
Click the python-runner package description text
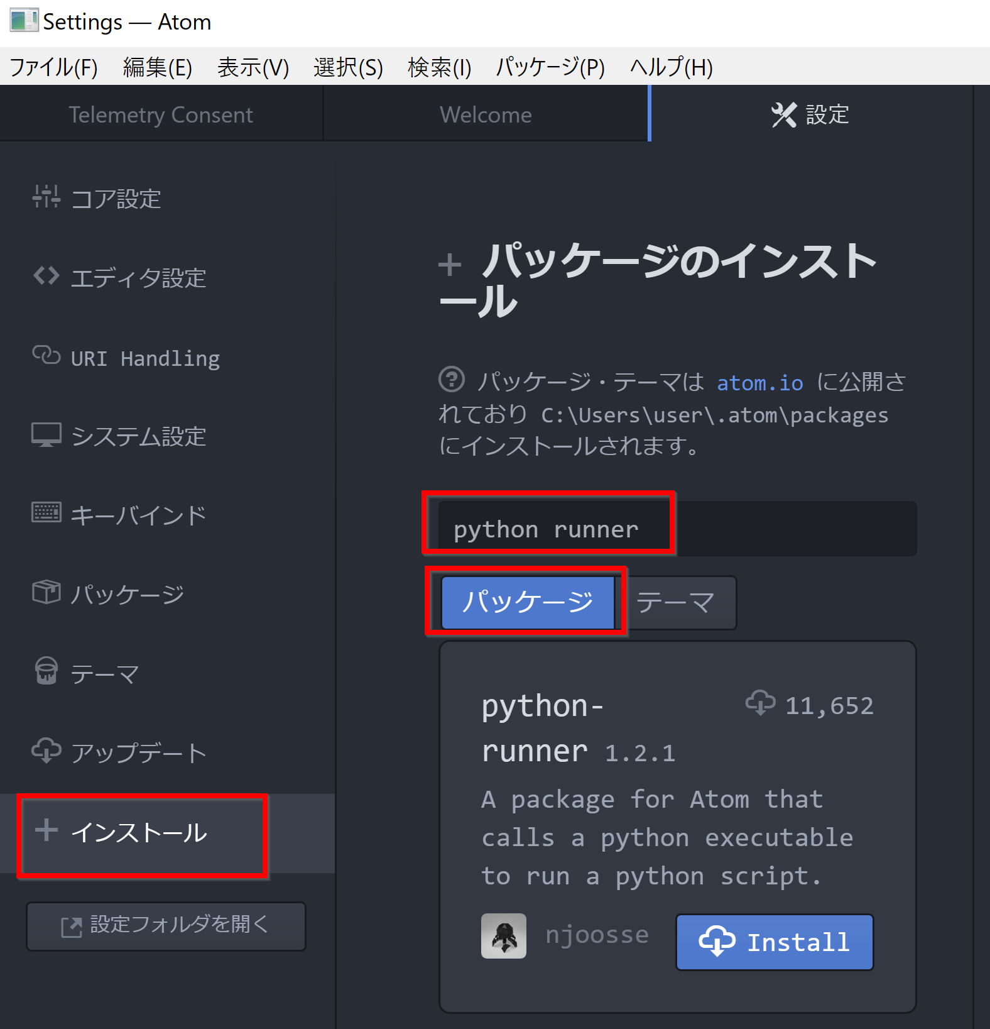667,838
